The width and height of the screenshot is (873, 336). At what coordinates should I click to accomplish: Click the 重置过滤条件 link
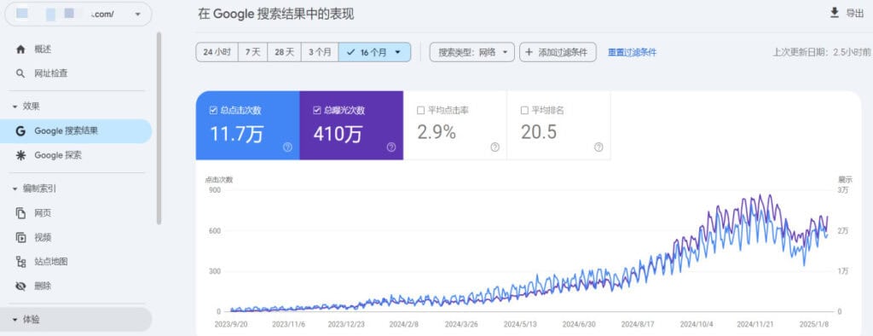632,52
